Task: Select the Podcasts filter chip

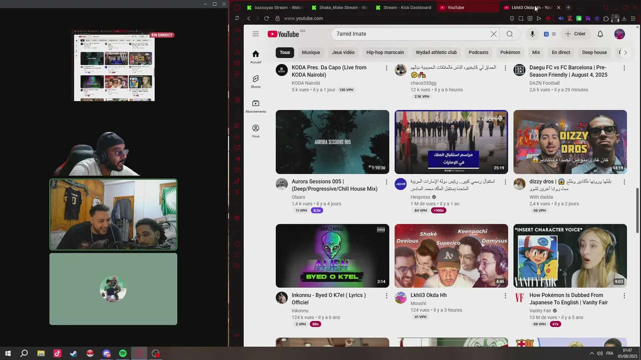Action: pos(478,52)
